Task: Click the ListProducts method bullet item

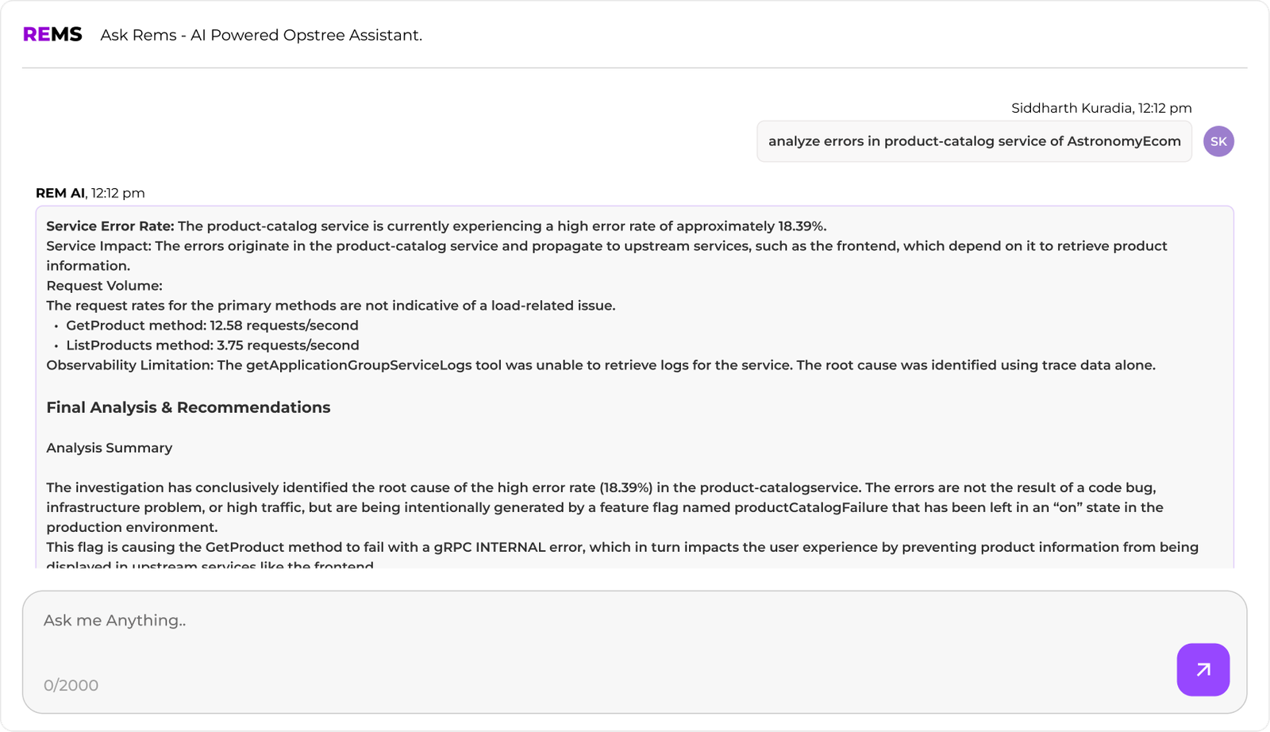Action: [x=212, y=345]
